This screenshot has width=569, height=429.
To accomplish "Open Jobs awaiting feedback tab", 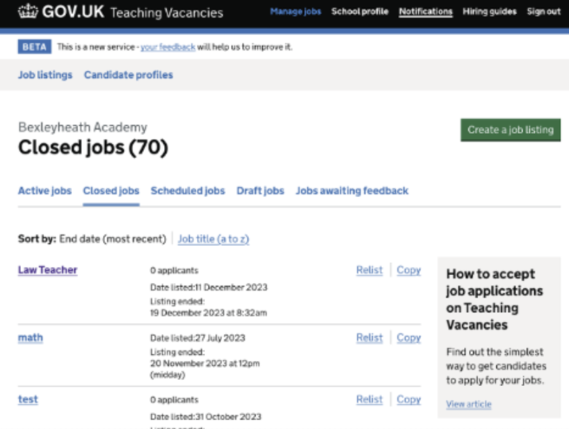I will click(x=352, y=191).
